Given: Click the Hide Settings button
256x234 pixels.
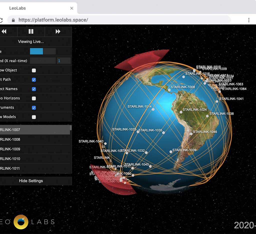Looking at the screenshot, I should (36, 181).
